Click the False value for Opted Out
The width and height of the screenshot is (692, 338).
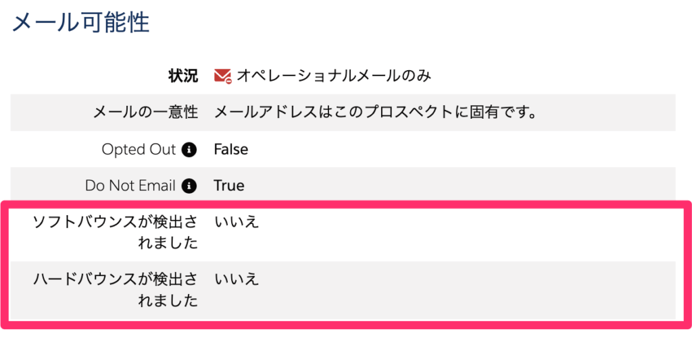(x=230, y=149)
